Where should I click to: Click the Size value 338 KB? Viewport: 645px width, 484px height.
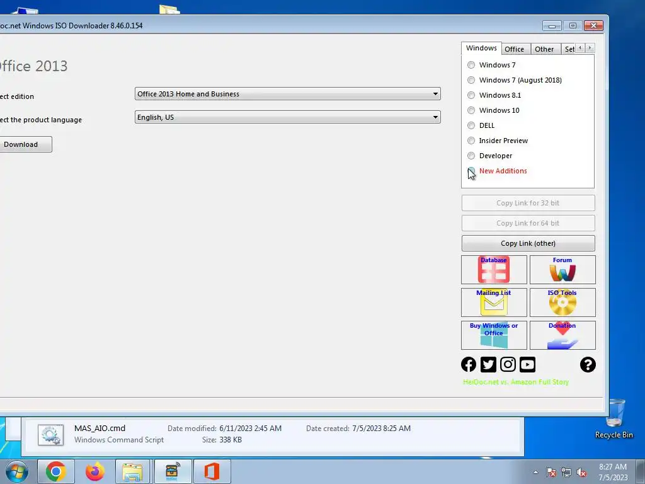pos(231,440)
